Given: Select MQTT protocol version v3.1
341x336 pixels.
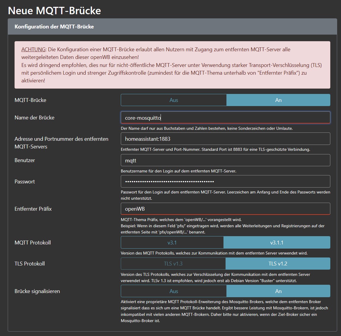Looking at the screenshot, I should pyautogui.click(x=172, y=243).
